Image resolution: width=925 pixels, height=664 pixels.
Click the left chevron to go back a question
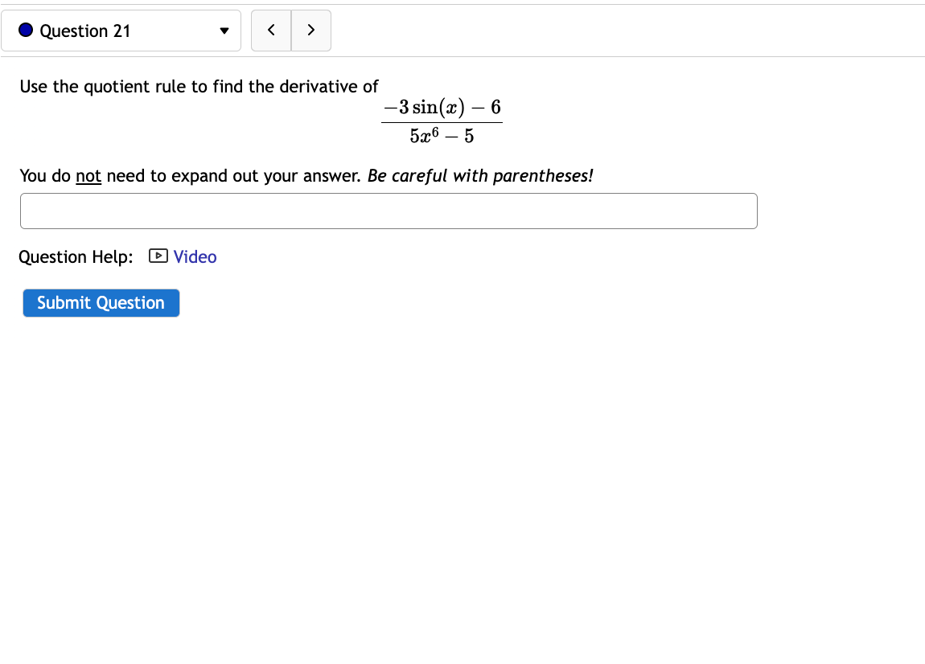[271, 30]
